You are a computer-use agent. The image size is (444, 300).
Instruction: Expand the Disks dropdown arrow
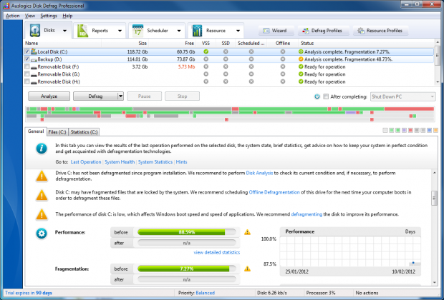coord(65,31)
